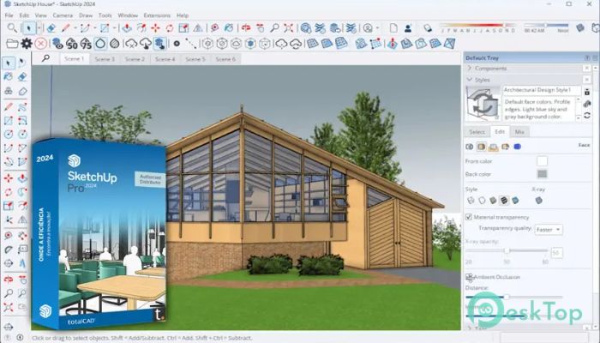This screenshot has width=600, height=343.
Task: Open the Transparency quality Faster dropdown
Action: [549, 229]
